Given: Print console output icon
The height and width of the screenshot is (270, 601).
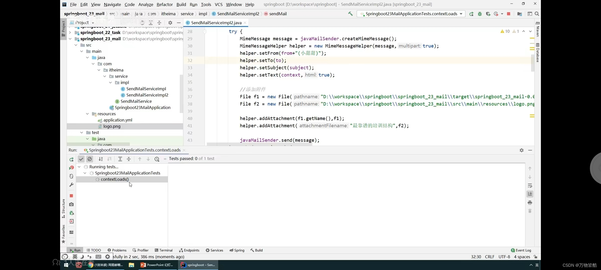Looking at the screenshot, I should coord(530,202).
